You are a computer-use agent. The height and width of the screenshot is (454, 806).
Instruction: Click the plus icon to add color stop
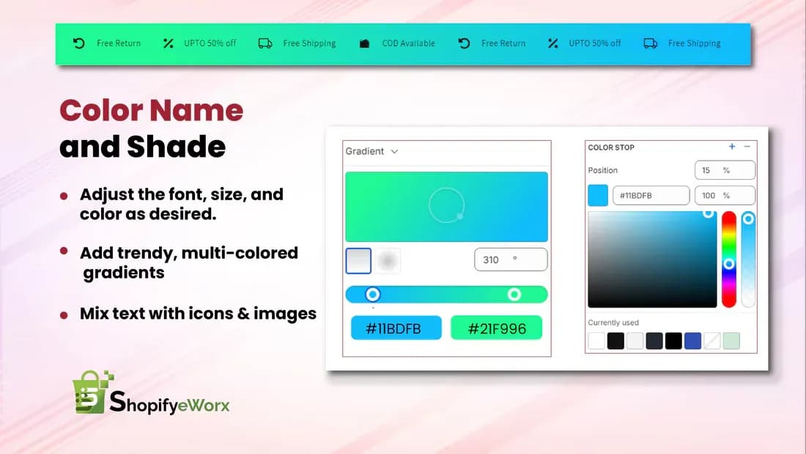(732, 147)
